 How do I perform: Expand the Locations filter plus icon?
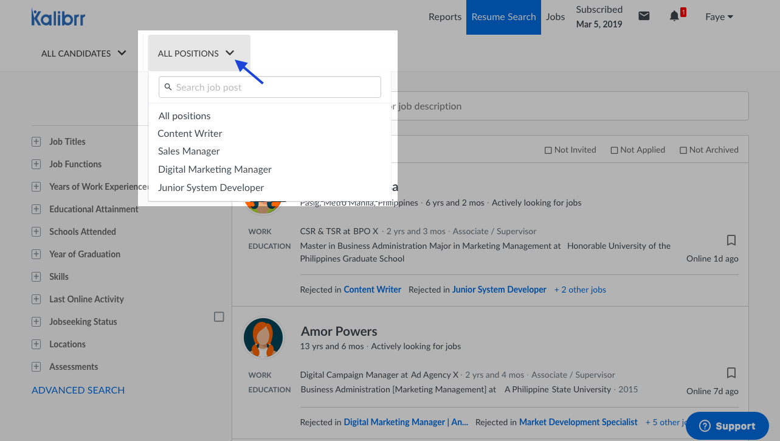point(36,344)
